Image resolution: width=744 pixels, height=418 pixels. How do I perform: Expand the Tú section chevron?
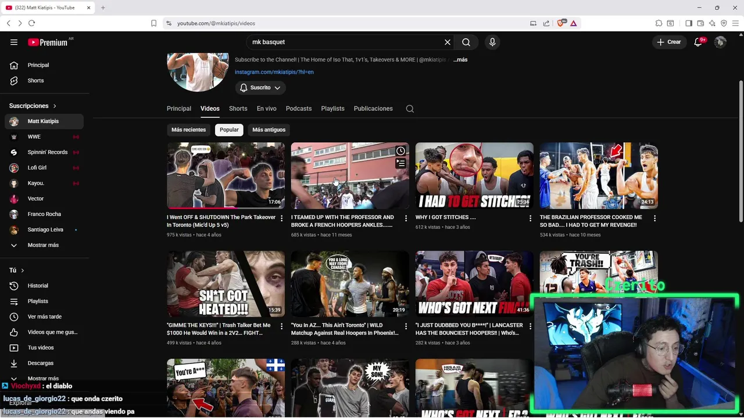click(x=23, y=271)
